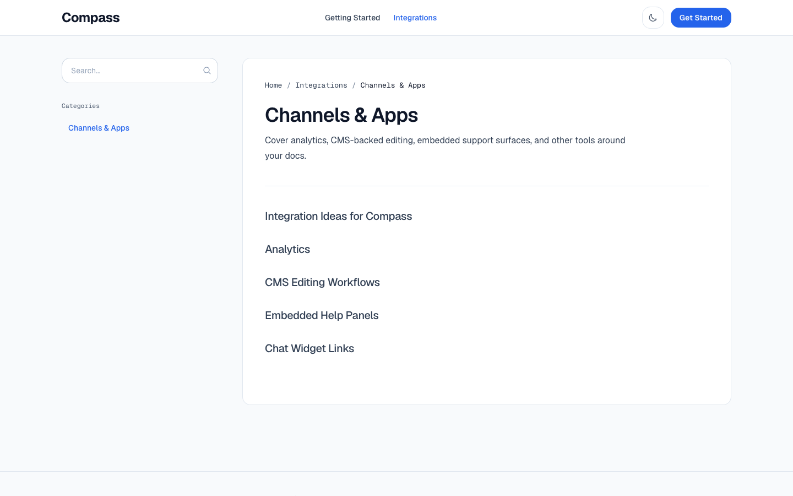This screenshot has height=496, width=793.
Task: Go to Integrations in the breadcrumb
Action: [321, 85]
